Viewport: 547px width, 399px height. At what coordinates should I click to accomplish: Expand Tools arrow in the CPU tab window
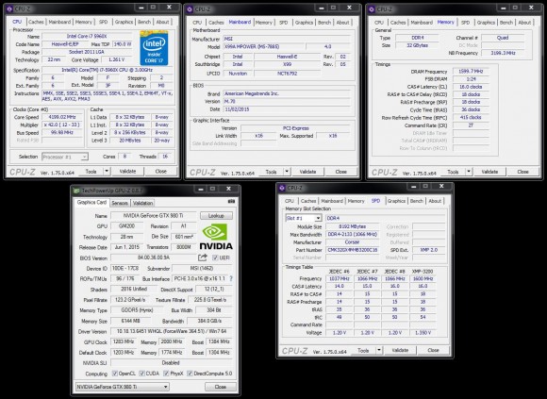(107, 172)
